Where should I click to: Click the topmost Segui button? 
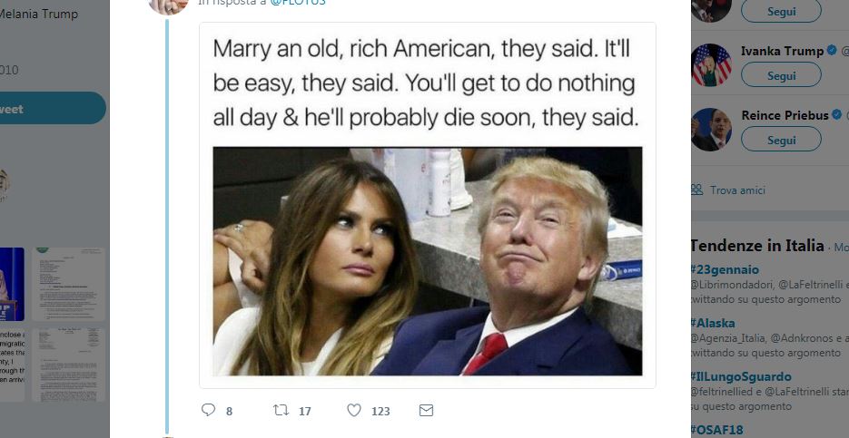coord(781,11)
